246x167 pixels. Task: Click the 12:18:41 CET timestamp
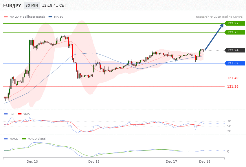coord(54,6)
